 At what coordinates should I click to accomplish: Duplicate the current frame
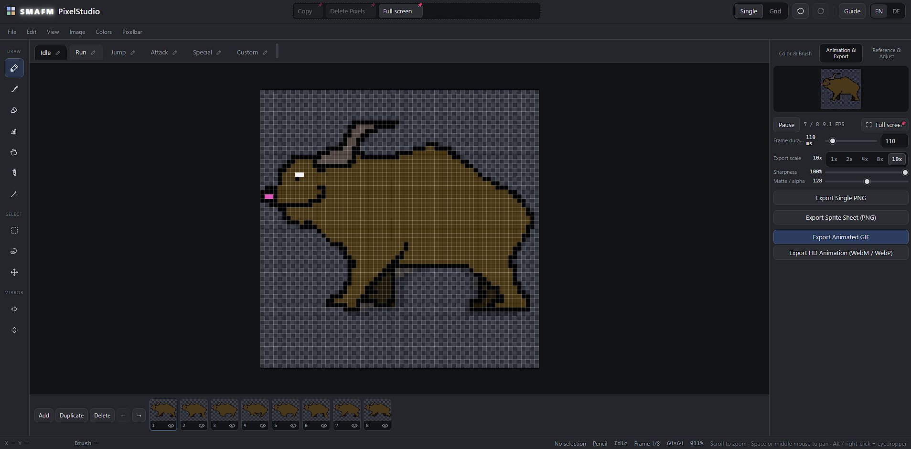pos(72,416)
